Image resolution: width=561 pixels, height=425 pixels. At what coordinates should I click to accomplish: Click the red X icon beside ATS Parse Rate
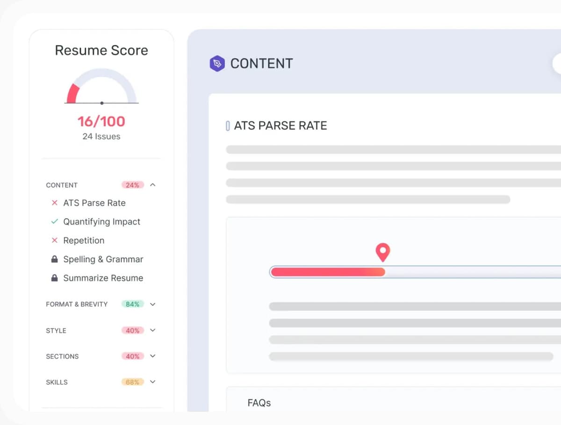[54, 203]
